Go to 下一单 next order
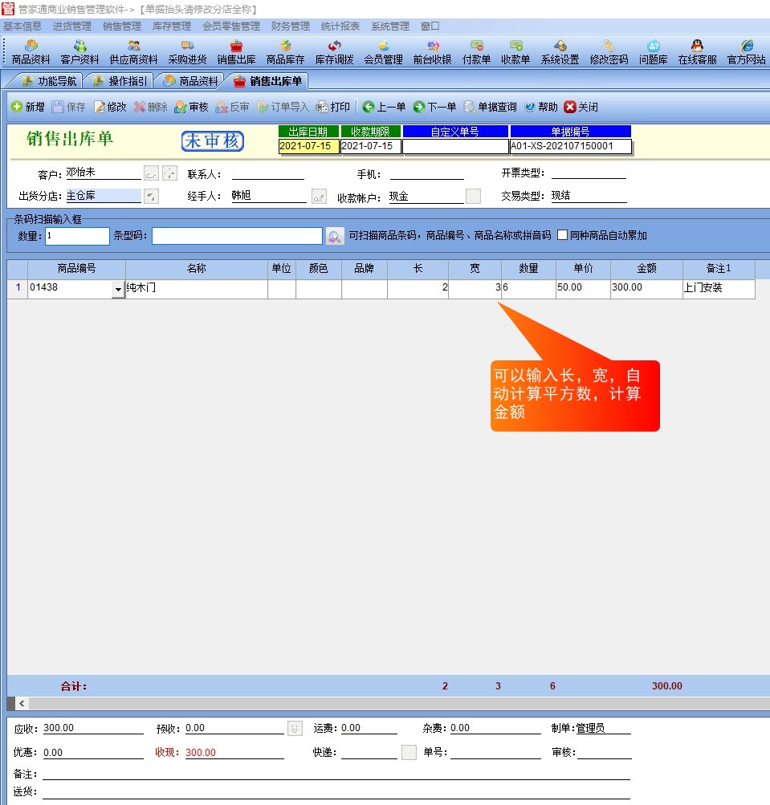The height and width of the screenshot is (805, 770). coord(434,107)
